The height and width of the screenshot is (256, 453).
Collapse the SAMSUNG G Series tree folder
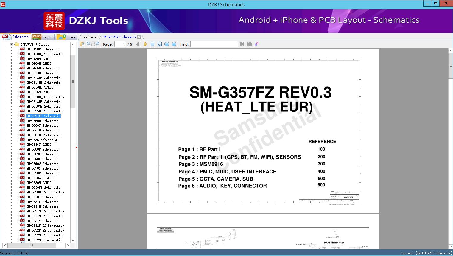pyautogui.click(x=12, y=44)
